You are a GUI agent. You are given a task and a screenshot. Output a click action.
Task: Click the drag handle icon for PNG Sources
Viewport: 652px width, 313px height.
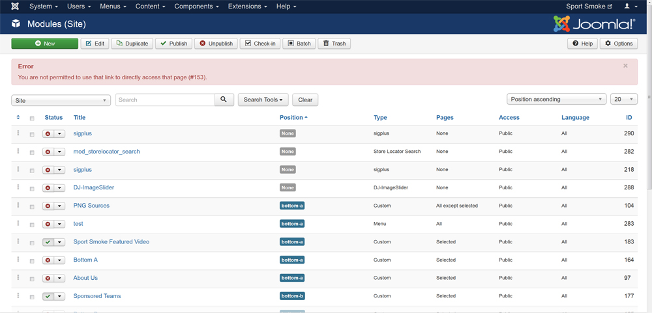[18, 206]
